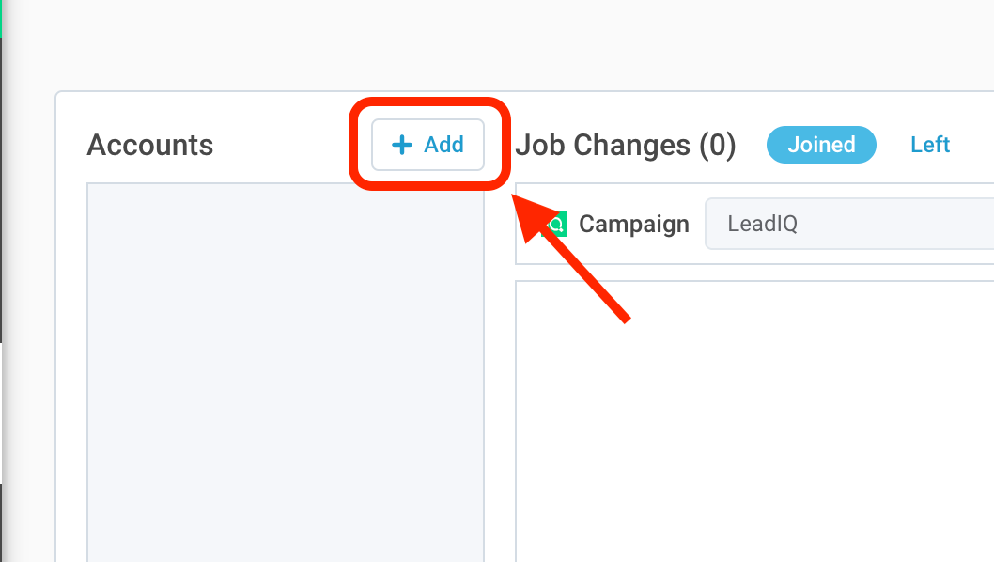Image resolution: width=994 pixels, height=562 pixels.
Task: Click the green strip at top-left corner
Action: pyautogui.click(x=1, y=17)
